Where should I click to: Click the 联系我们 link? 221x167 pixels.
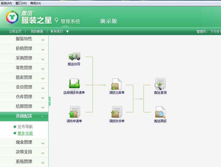tap(57, 31)
